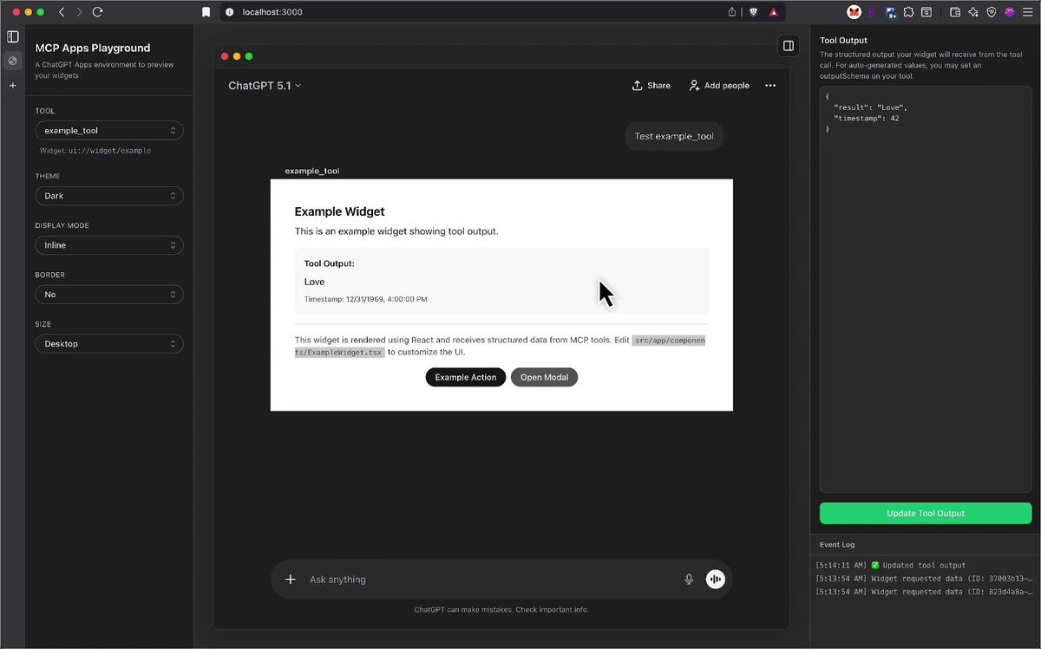Expand the ChatGPT 5.1 model selector
The image size is (1041, 649).
point(265,86)
